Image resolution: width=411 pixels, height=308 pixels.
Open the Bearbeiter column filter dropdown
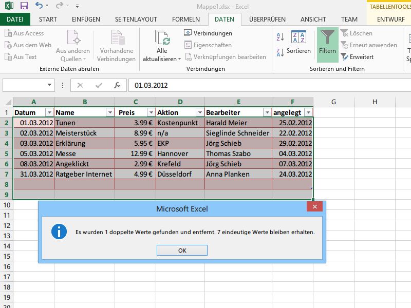(267, 112)
